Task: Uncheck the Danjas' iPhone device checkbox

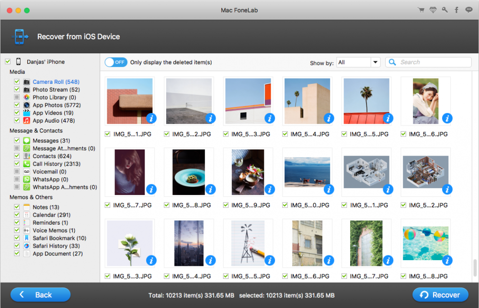Action: pos(8,62)
